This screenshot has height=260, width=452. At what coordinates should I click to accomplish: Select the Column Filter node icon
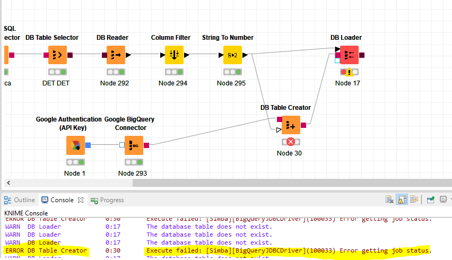pyautogui.click(x=174, y=55)
